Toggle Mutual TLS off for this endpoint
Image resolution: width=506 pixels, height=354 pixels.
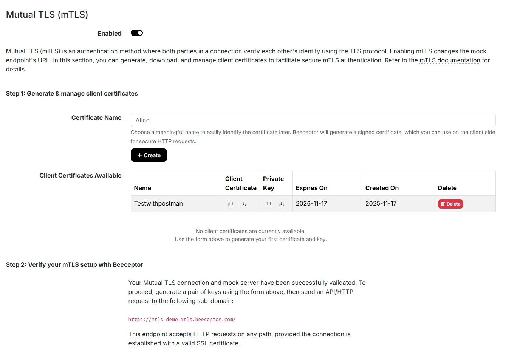(x=136, y=33)
